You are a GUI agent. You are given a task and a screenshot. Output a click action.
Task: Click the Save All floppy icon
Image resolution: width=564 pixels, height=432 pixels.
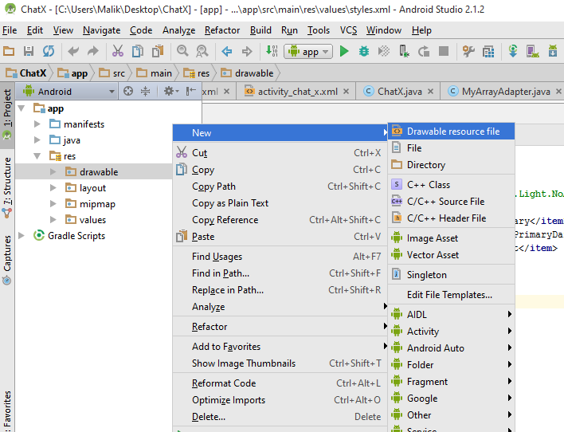click(x=29, y=51)
